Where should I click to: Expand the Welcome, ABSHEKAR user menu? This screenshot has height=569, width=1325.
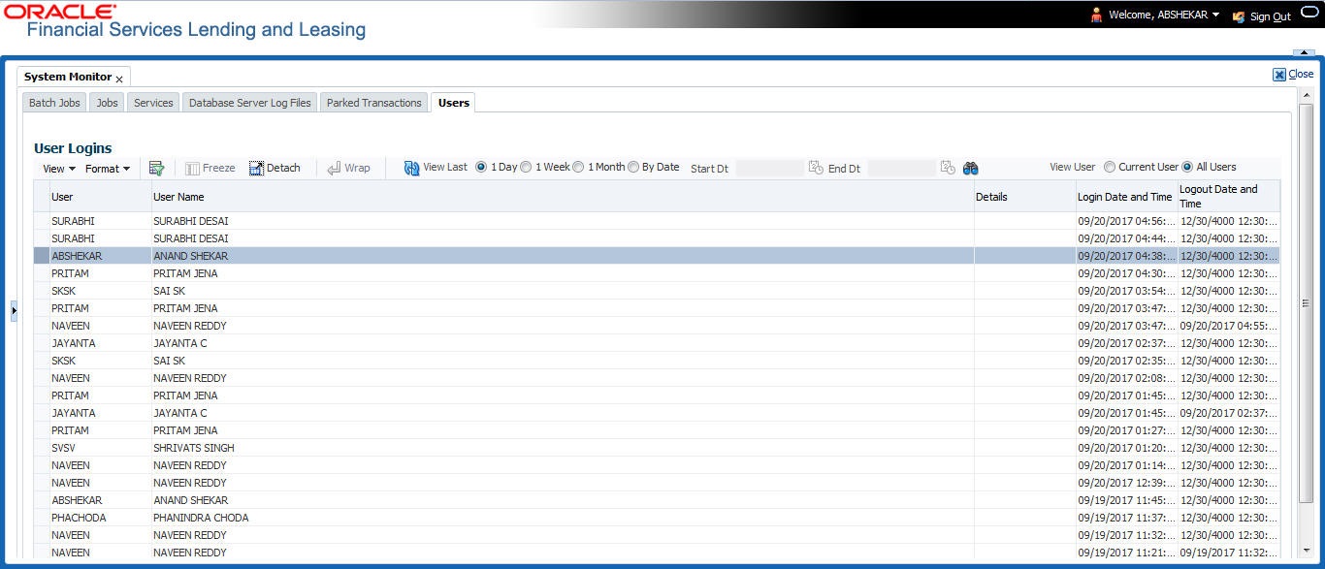(x=1215, y=15)
